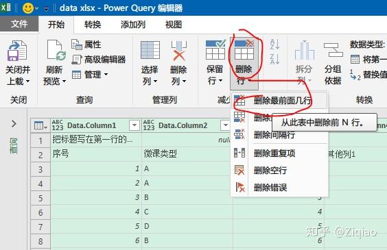Select row number 1 header
This screenshot has height=250, width=387.
pos(40,140)
